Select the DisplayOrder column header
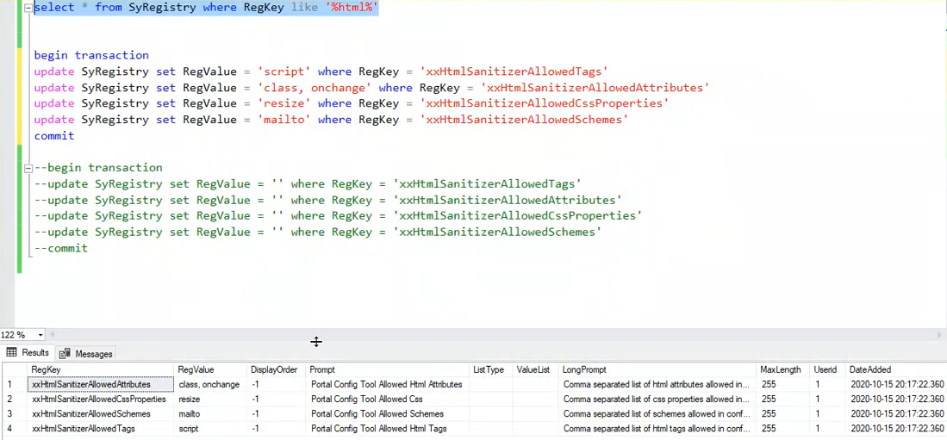The image size is (947, 440). coord(277,369)
